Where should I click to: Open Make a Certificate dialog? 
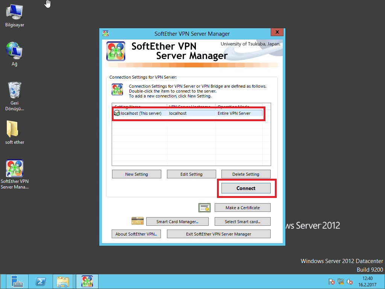tap(243, 208)
